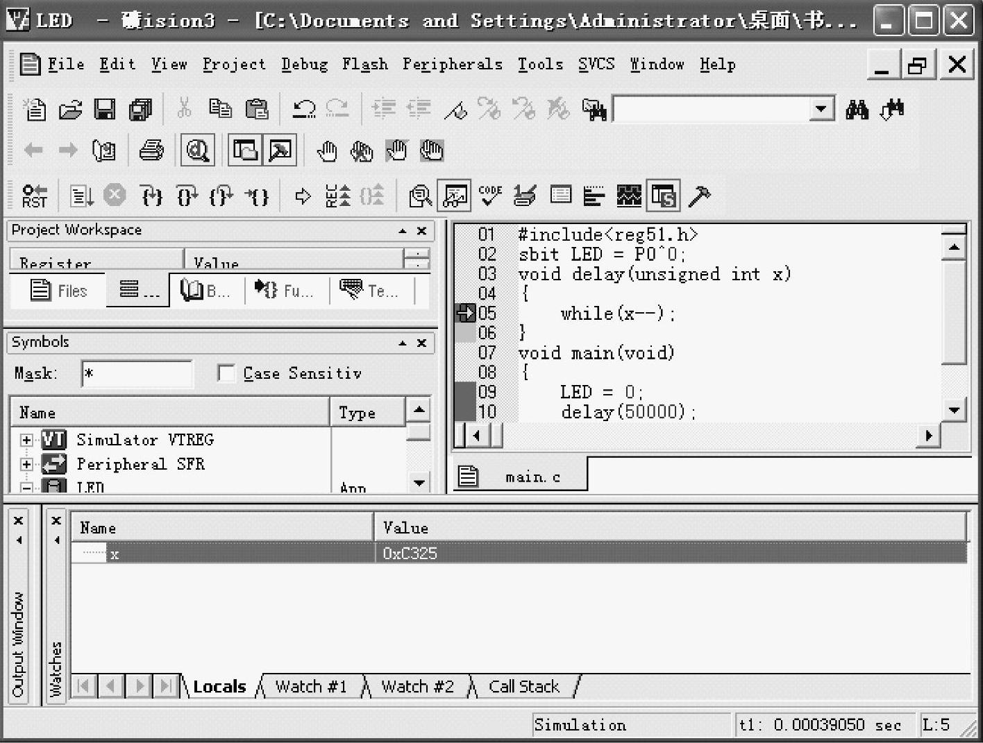
Task: Toggle the Symbol Window toolbar icon
Action: click(664, 196)
